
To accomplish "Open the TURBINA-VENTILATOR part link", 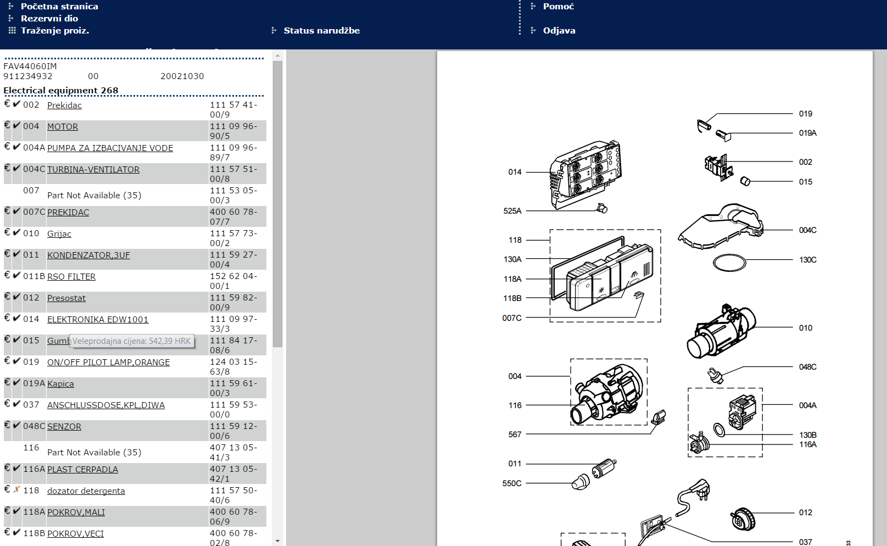I will (x=93, y=170).
